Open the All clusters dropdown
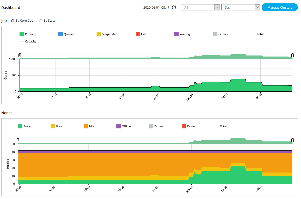Image resolution: width=301 pixels, height=199 pixels. [x=200, y=8]
